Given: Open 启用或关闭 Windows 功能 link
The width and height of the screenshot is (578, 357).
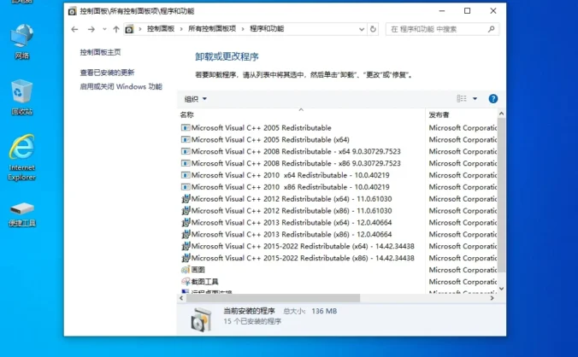Looking at the screenshot, I should (121, 87).
